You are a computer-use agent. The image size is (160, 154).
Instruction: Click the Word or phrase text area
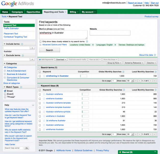point(63,35)
